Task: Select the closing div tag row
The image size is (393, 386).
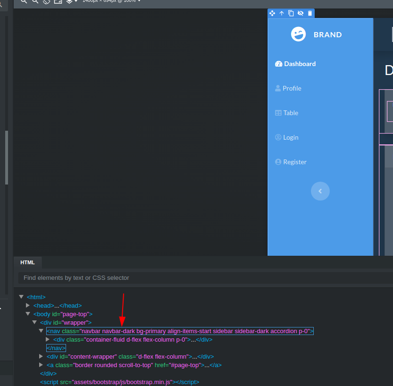Action: point(49,374)
